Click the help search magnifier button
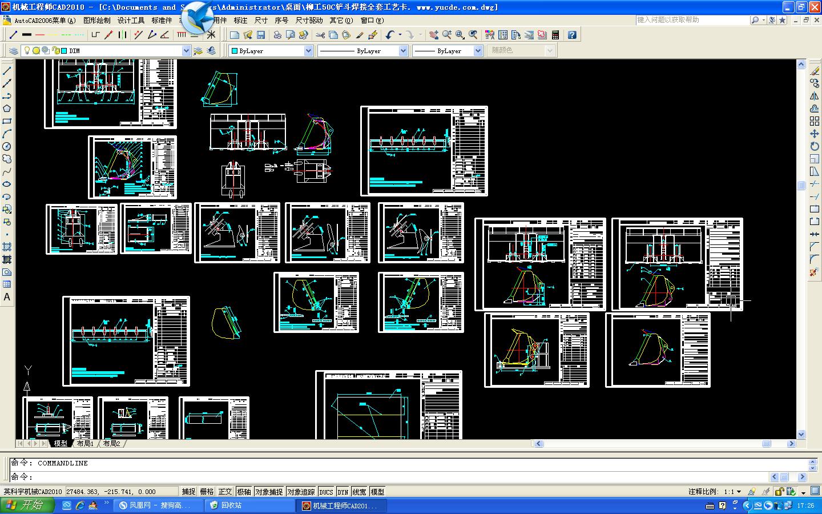Image resolution: width=822 pixels, height=514 pixels. (x=756, y=20)
